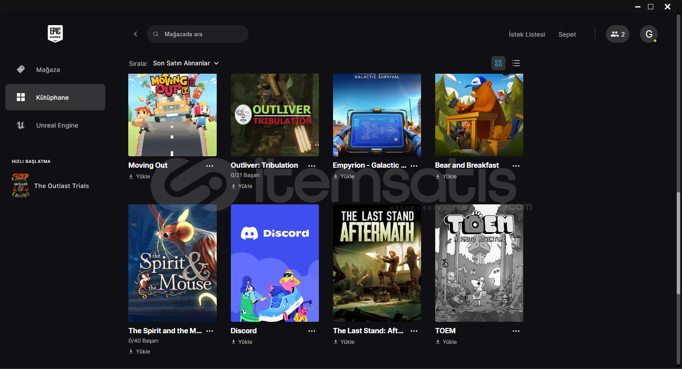Switch to grid view layout
This screenshot has height=369, width=682.
point(498,63)
